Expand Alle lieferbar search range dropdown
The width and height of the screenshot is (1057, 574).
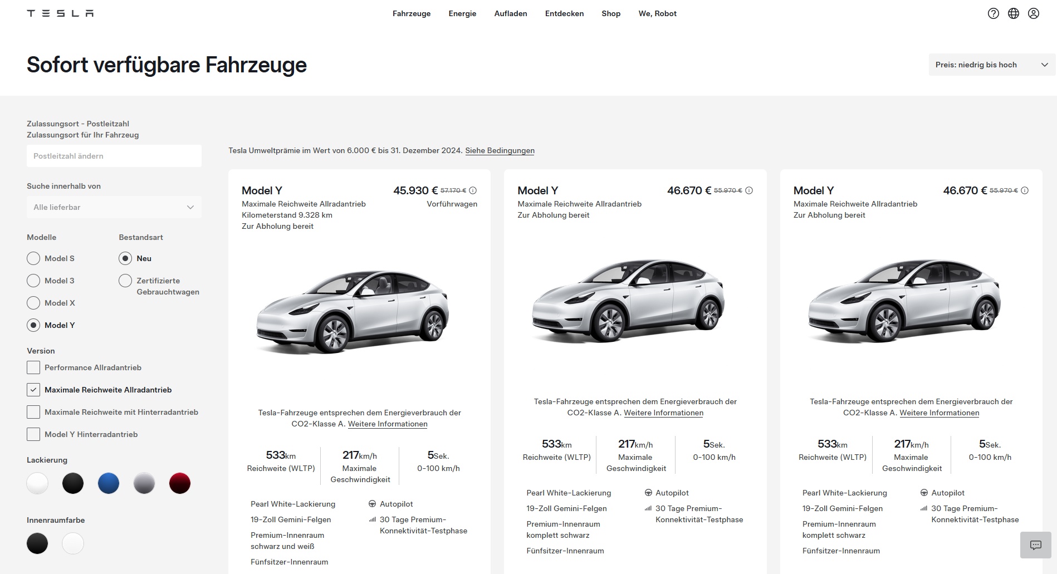[x=114, y=207]
